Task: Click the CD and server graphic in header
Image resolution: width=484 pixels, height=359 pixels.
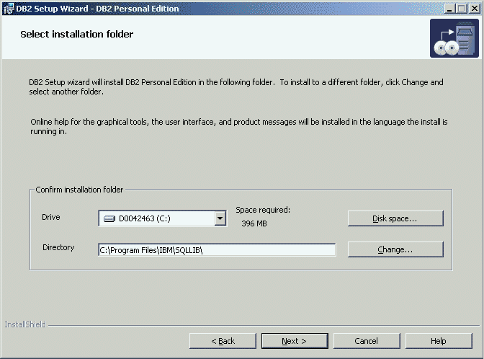Action: pyautogui.click(x=454, y=39)
